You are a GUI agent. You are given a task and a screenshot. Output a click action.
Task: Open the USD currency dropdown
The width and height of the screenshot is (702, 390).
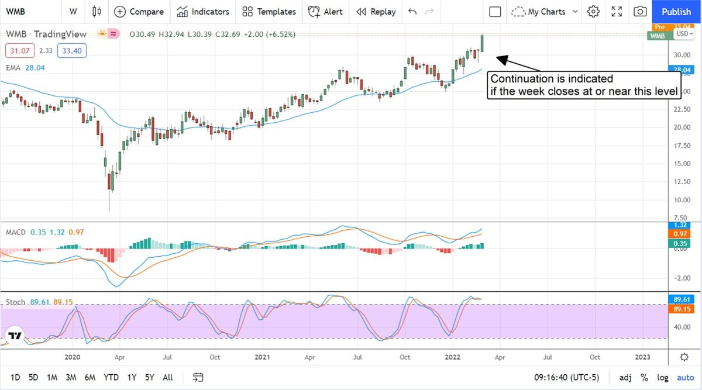coord(684,34)
